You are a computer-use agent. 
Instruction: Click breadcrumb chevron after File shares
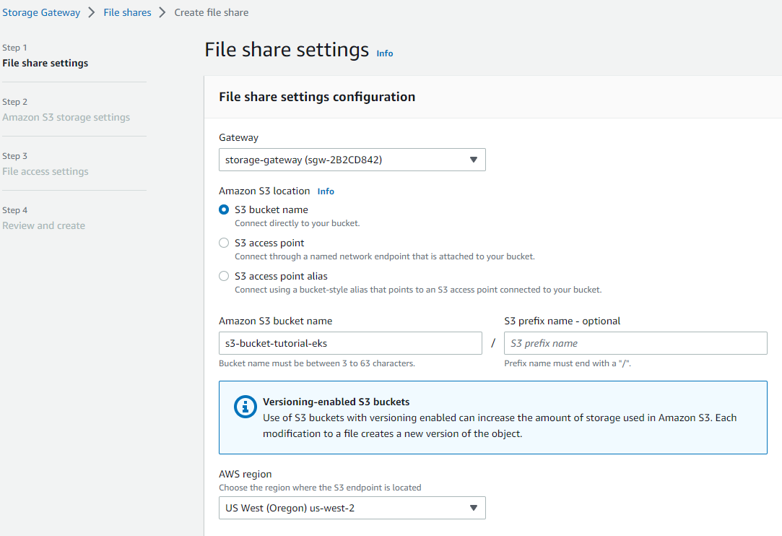click(x=162, y=12)
